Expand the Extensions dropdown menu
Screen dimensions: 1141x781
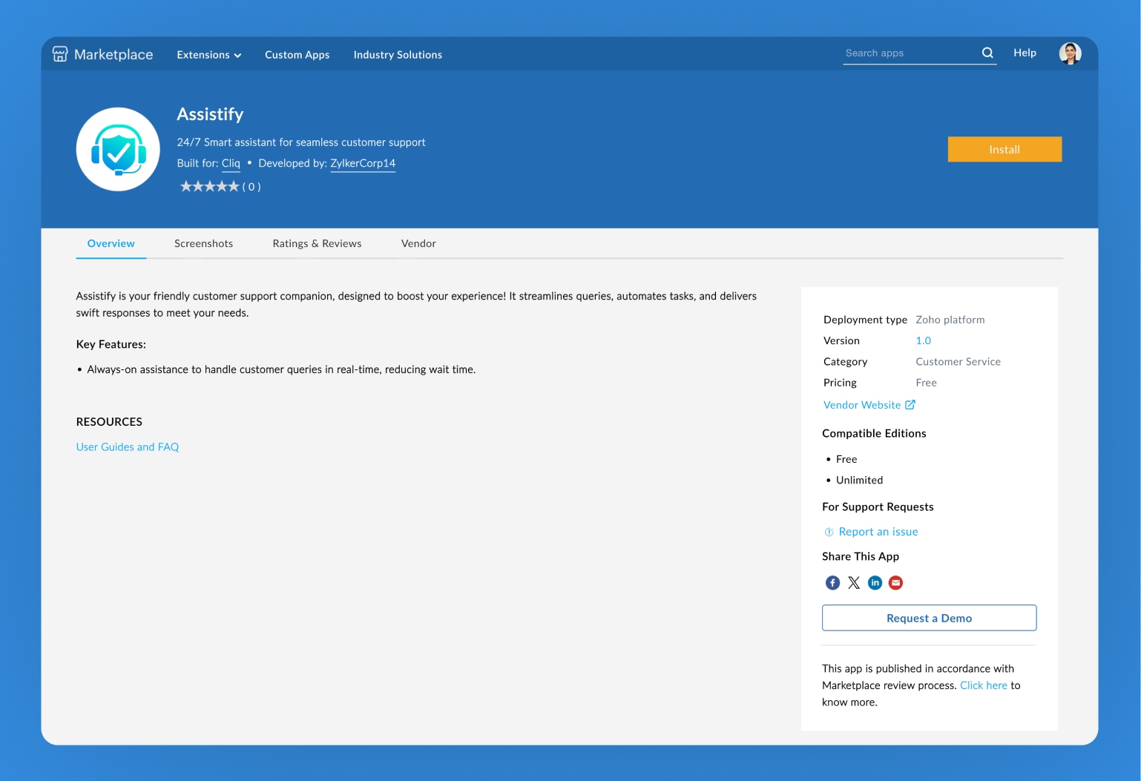coord(209,55)
